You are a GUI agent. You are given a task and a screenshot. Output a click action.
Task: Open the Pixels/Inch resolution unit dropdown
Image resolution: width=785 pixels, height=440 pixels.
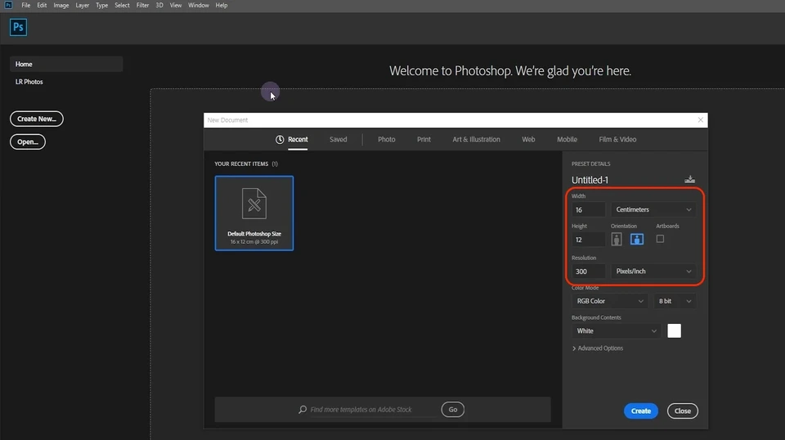pos(653,272)
